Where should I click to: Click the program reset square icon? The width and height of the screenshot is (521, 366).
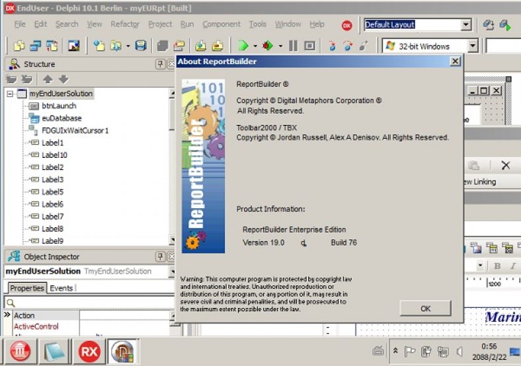click(309, 46)
